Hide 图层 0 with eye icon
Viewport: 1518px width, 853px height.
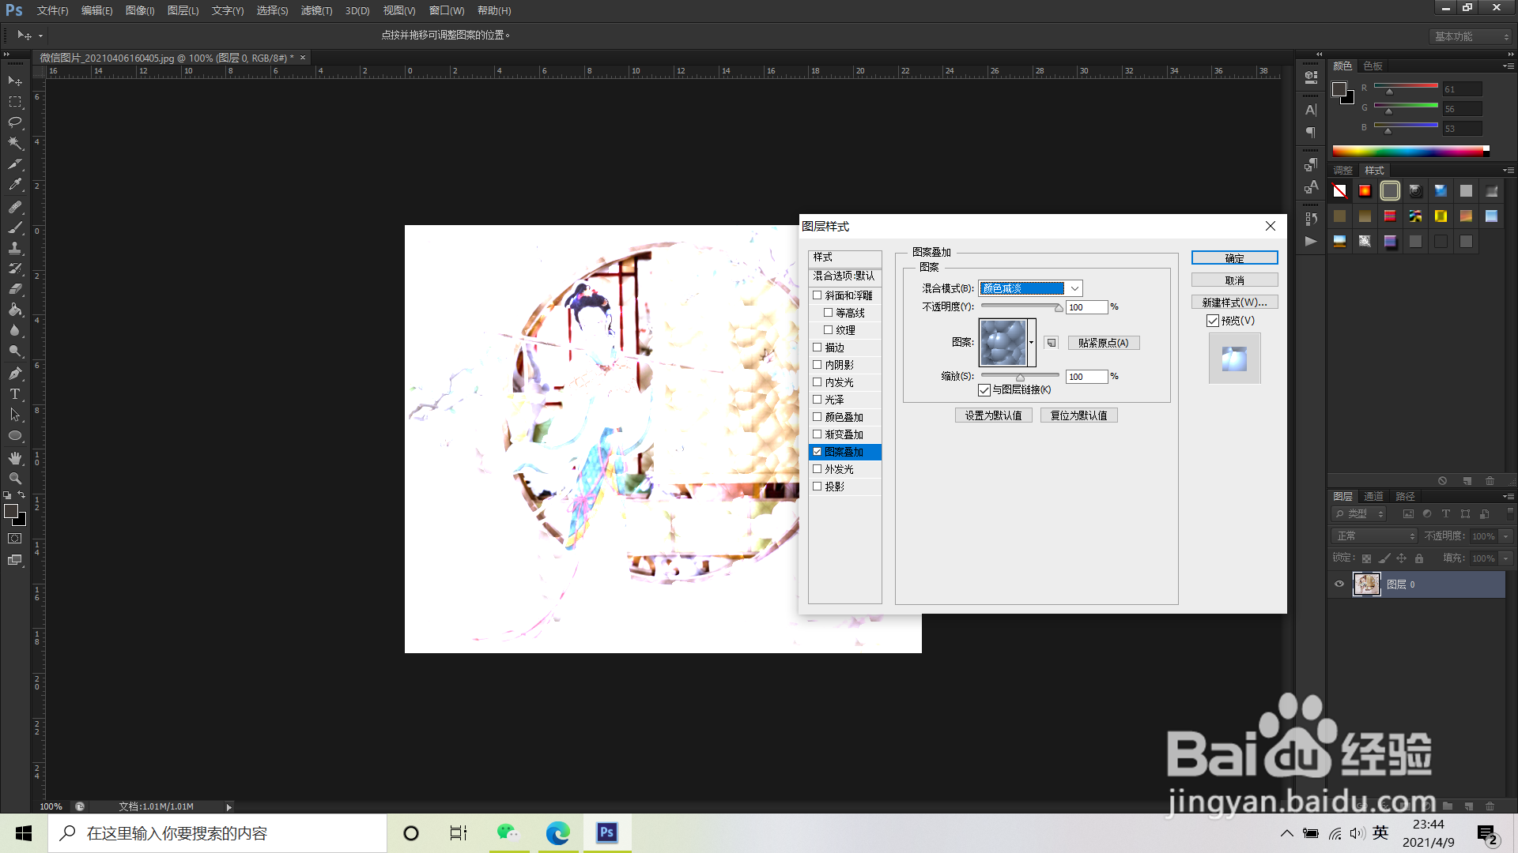tap(1339, 584)
